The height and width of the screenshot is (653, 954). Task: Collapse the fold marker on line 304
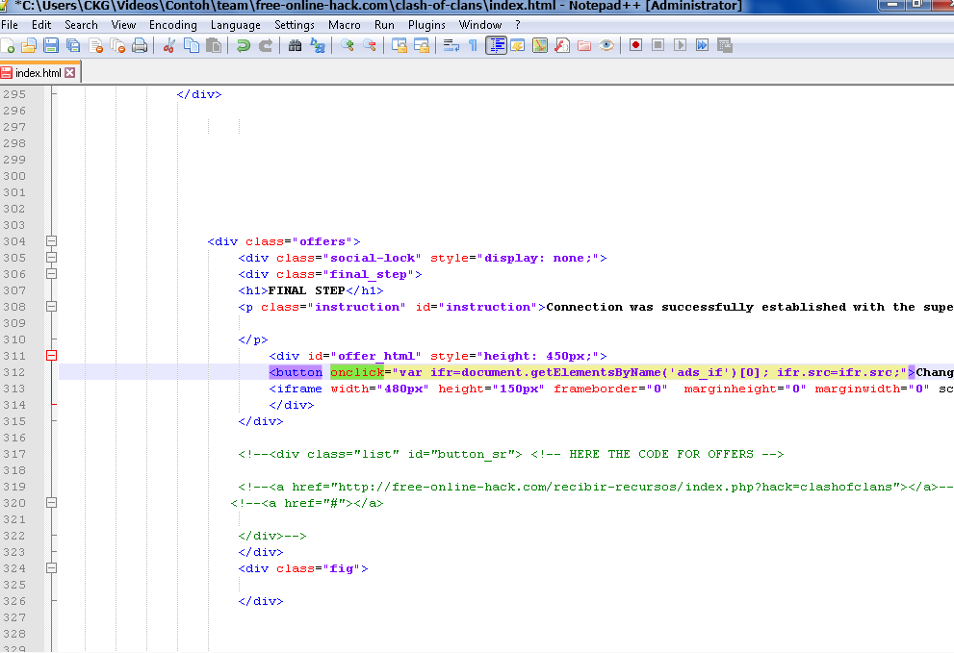coord(51,241)
